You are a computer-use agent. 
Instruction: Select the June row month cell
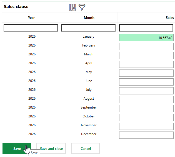(x=89, y=81)
